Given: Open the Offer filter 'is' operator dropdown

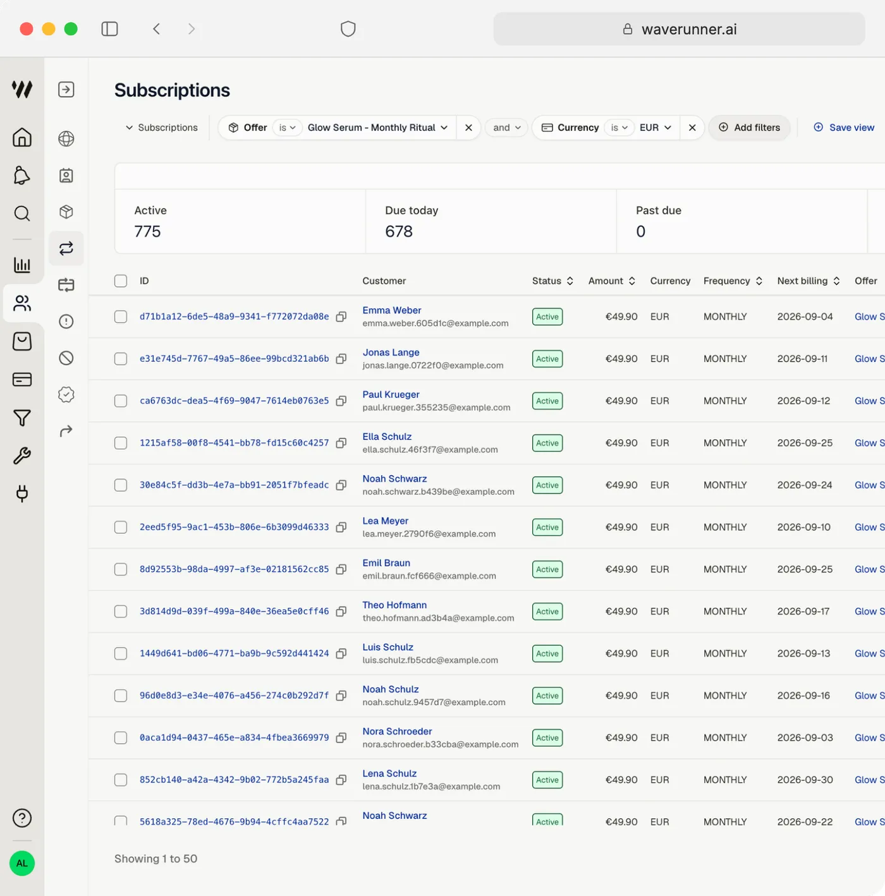Looking at the screenshot, I should coord(288,128).
